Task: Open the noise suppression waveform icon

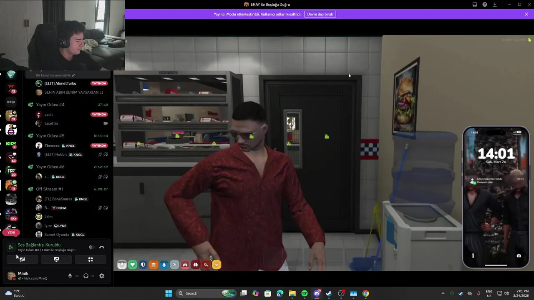Action: click(92, 247)
